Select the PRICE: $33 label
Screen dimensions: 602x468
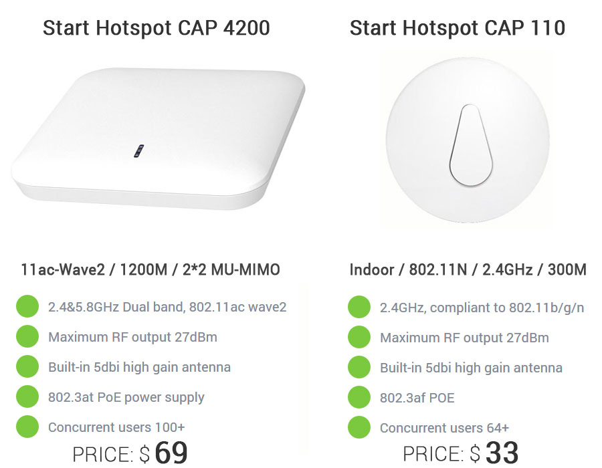(461, 453)
